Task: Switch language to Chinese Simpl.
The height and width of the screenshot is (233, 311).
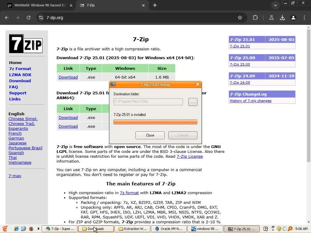Action: point(23,119)
